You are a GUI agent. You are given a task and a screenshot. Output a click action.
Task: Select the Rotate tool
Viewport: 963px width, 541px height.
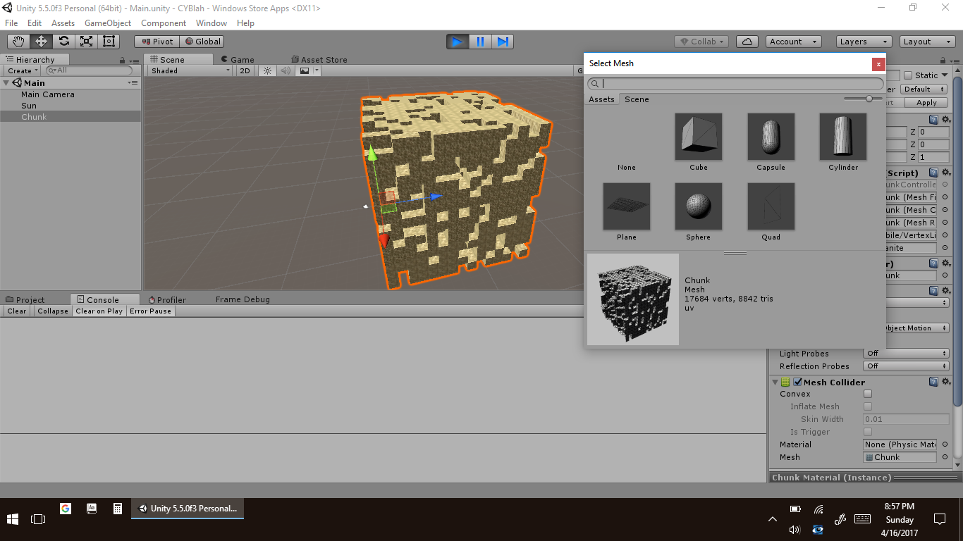point(63,42)
